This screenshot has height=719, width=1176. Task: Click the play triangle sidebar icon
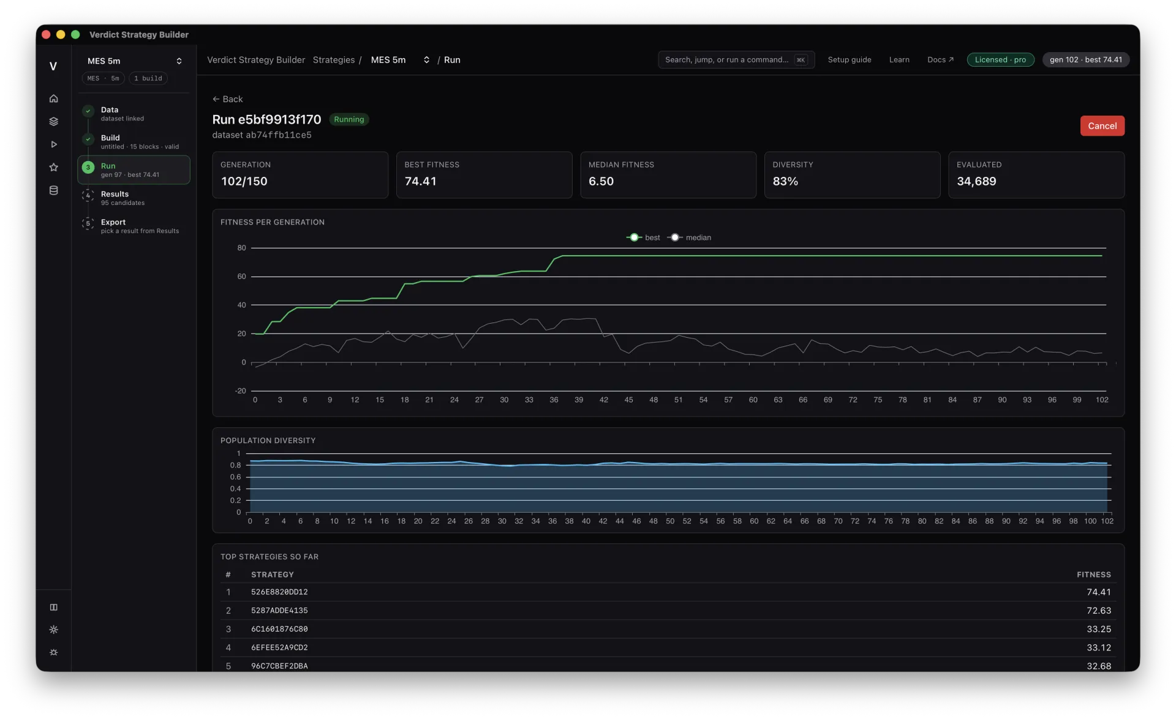(53, 144)
